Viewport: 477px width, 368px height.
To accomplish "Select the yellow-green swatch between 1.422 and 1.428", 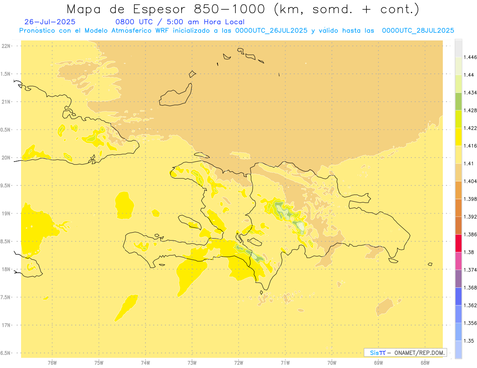I will click(x=458, y=119).
